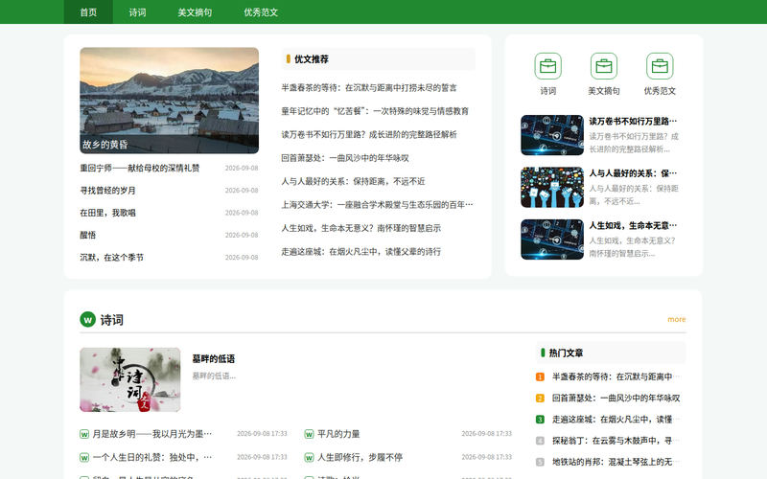The image size is (767, 479).
Task: Click the 热门文章 section heading
Action: [566, 353]
